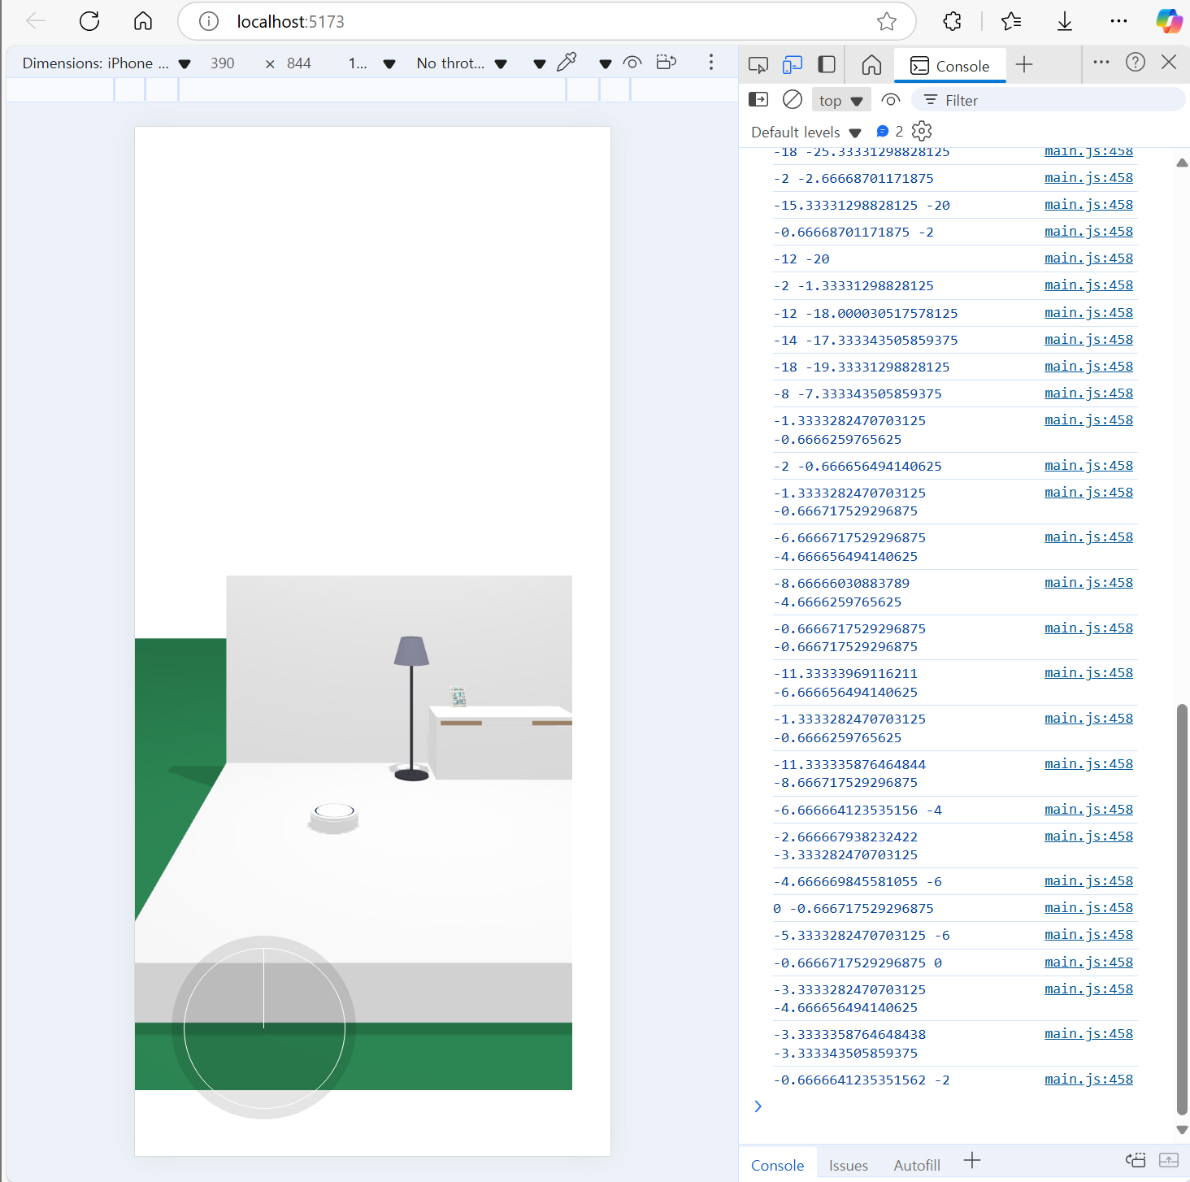The width and height of the screenshot is (1190, 1182).
Task: Click the device posture icon
Action: coord(667,63)
